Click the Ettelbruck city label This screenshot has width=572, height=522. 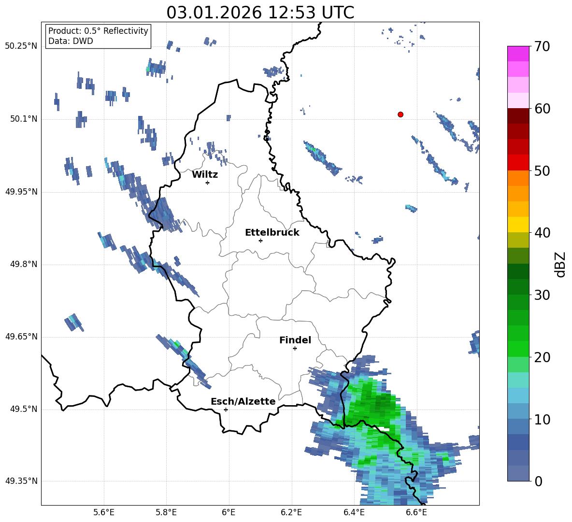[x=272, y=233]
